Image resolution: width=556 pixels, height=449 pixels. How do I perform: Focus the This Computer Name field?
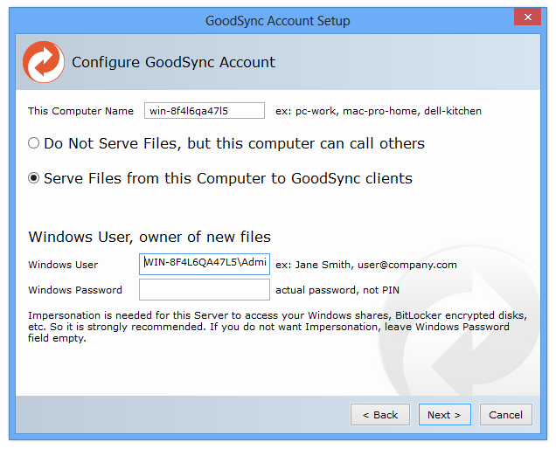204,111
